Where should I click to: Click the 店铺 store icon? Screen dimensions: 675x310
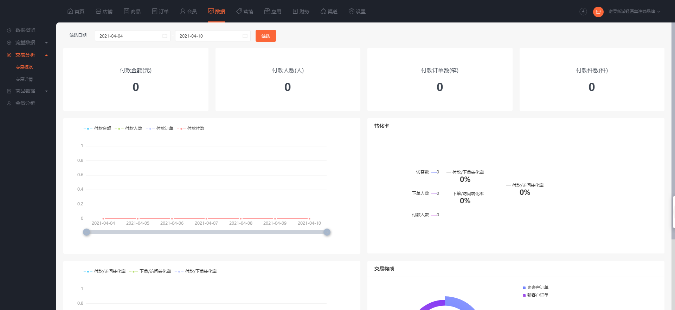coord(98,11)
